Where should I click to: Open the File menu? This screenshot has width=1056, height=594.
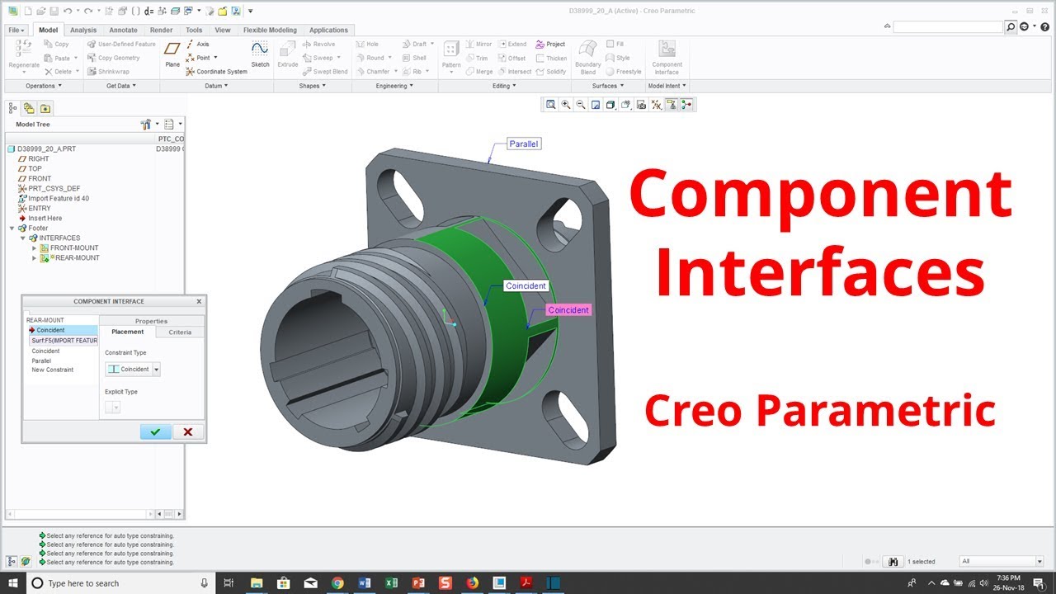(x=17, y=30)
